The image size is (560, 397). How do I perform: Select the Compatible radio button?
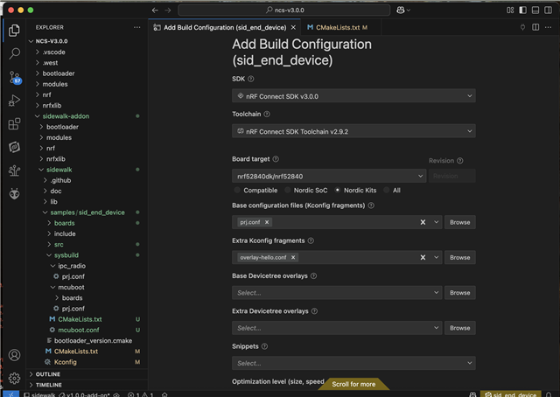tap(237, 190)
